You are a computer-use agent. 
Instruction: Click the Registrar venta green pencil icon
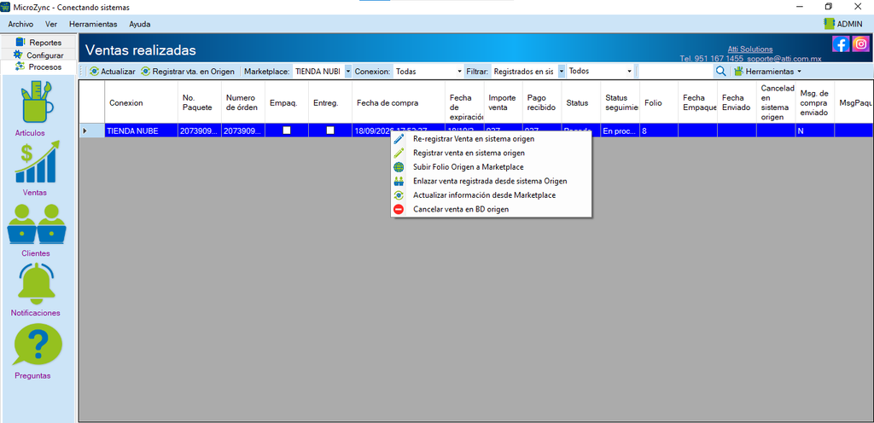[399, 153]
